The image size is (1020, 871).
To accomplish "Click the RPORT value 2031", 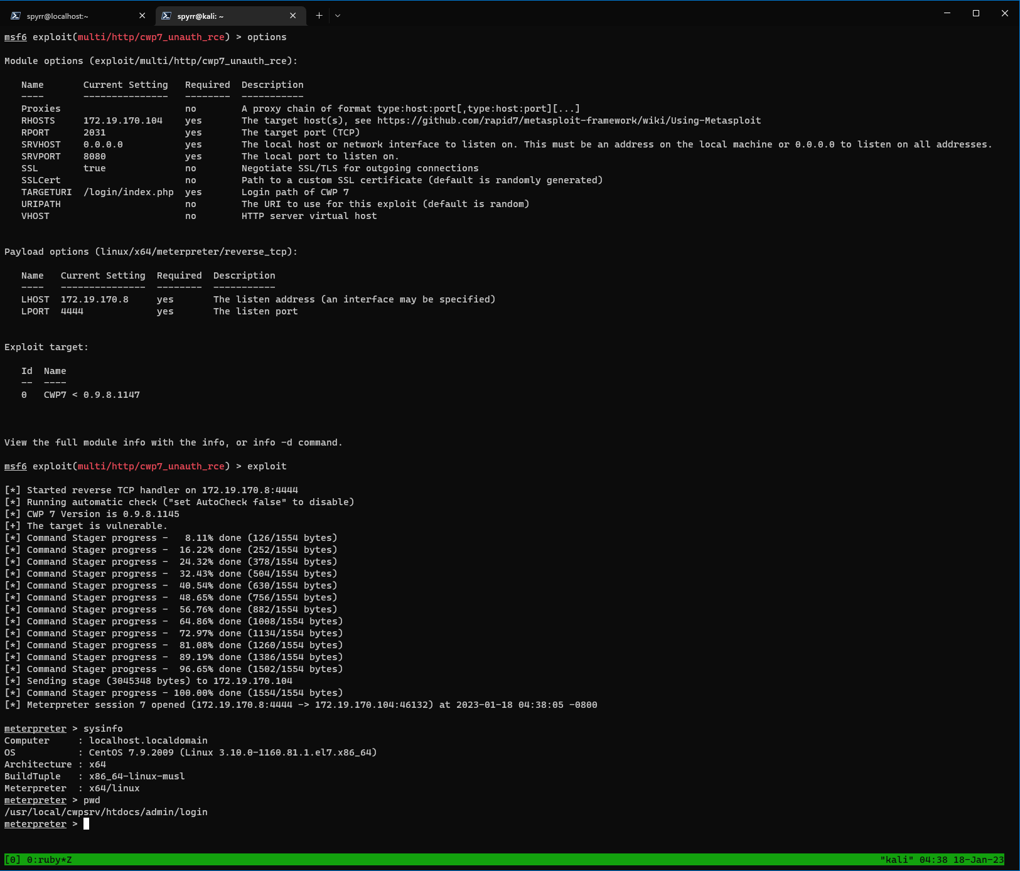I will pos(95,132).
